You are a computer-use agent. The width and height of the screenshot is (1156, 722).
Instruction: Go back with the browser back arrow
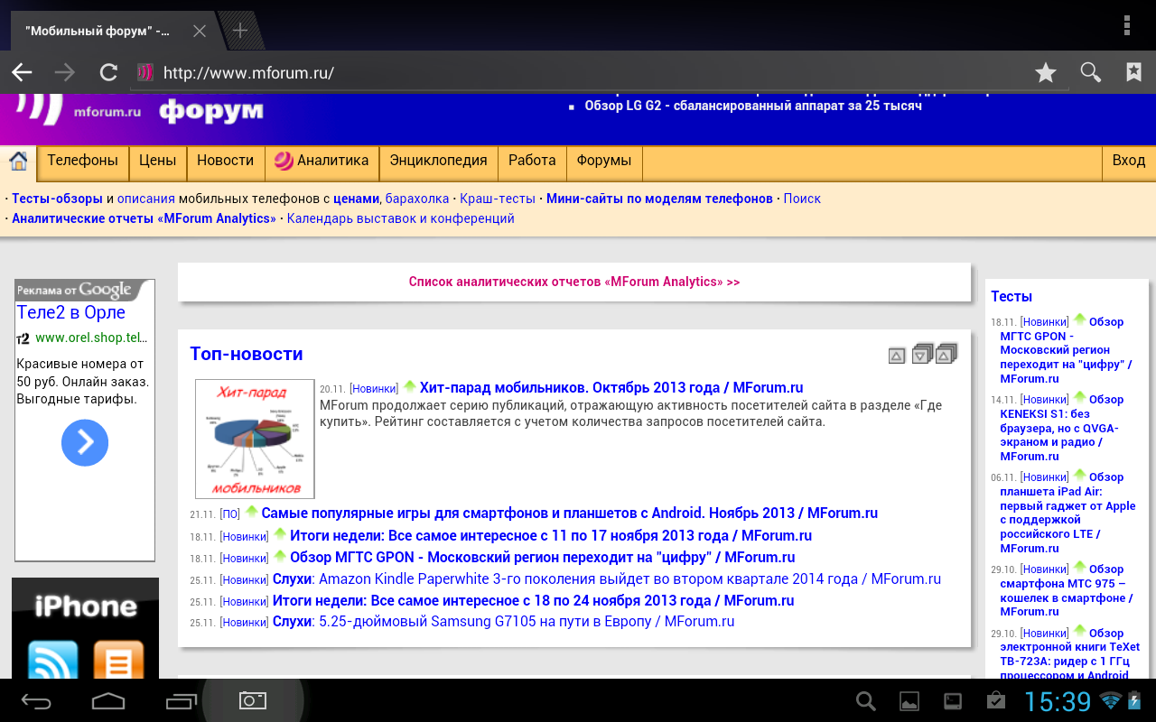point(22,73)
